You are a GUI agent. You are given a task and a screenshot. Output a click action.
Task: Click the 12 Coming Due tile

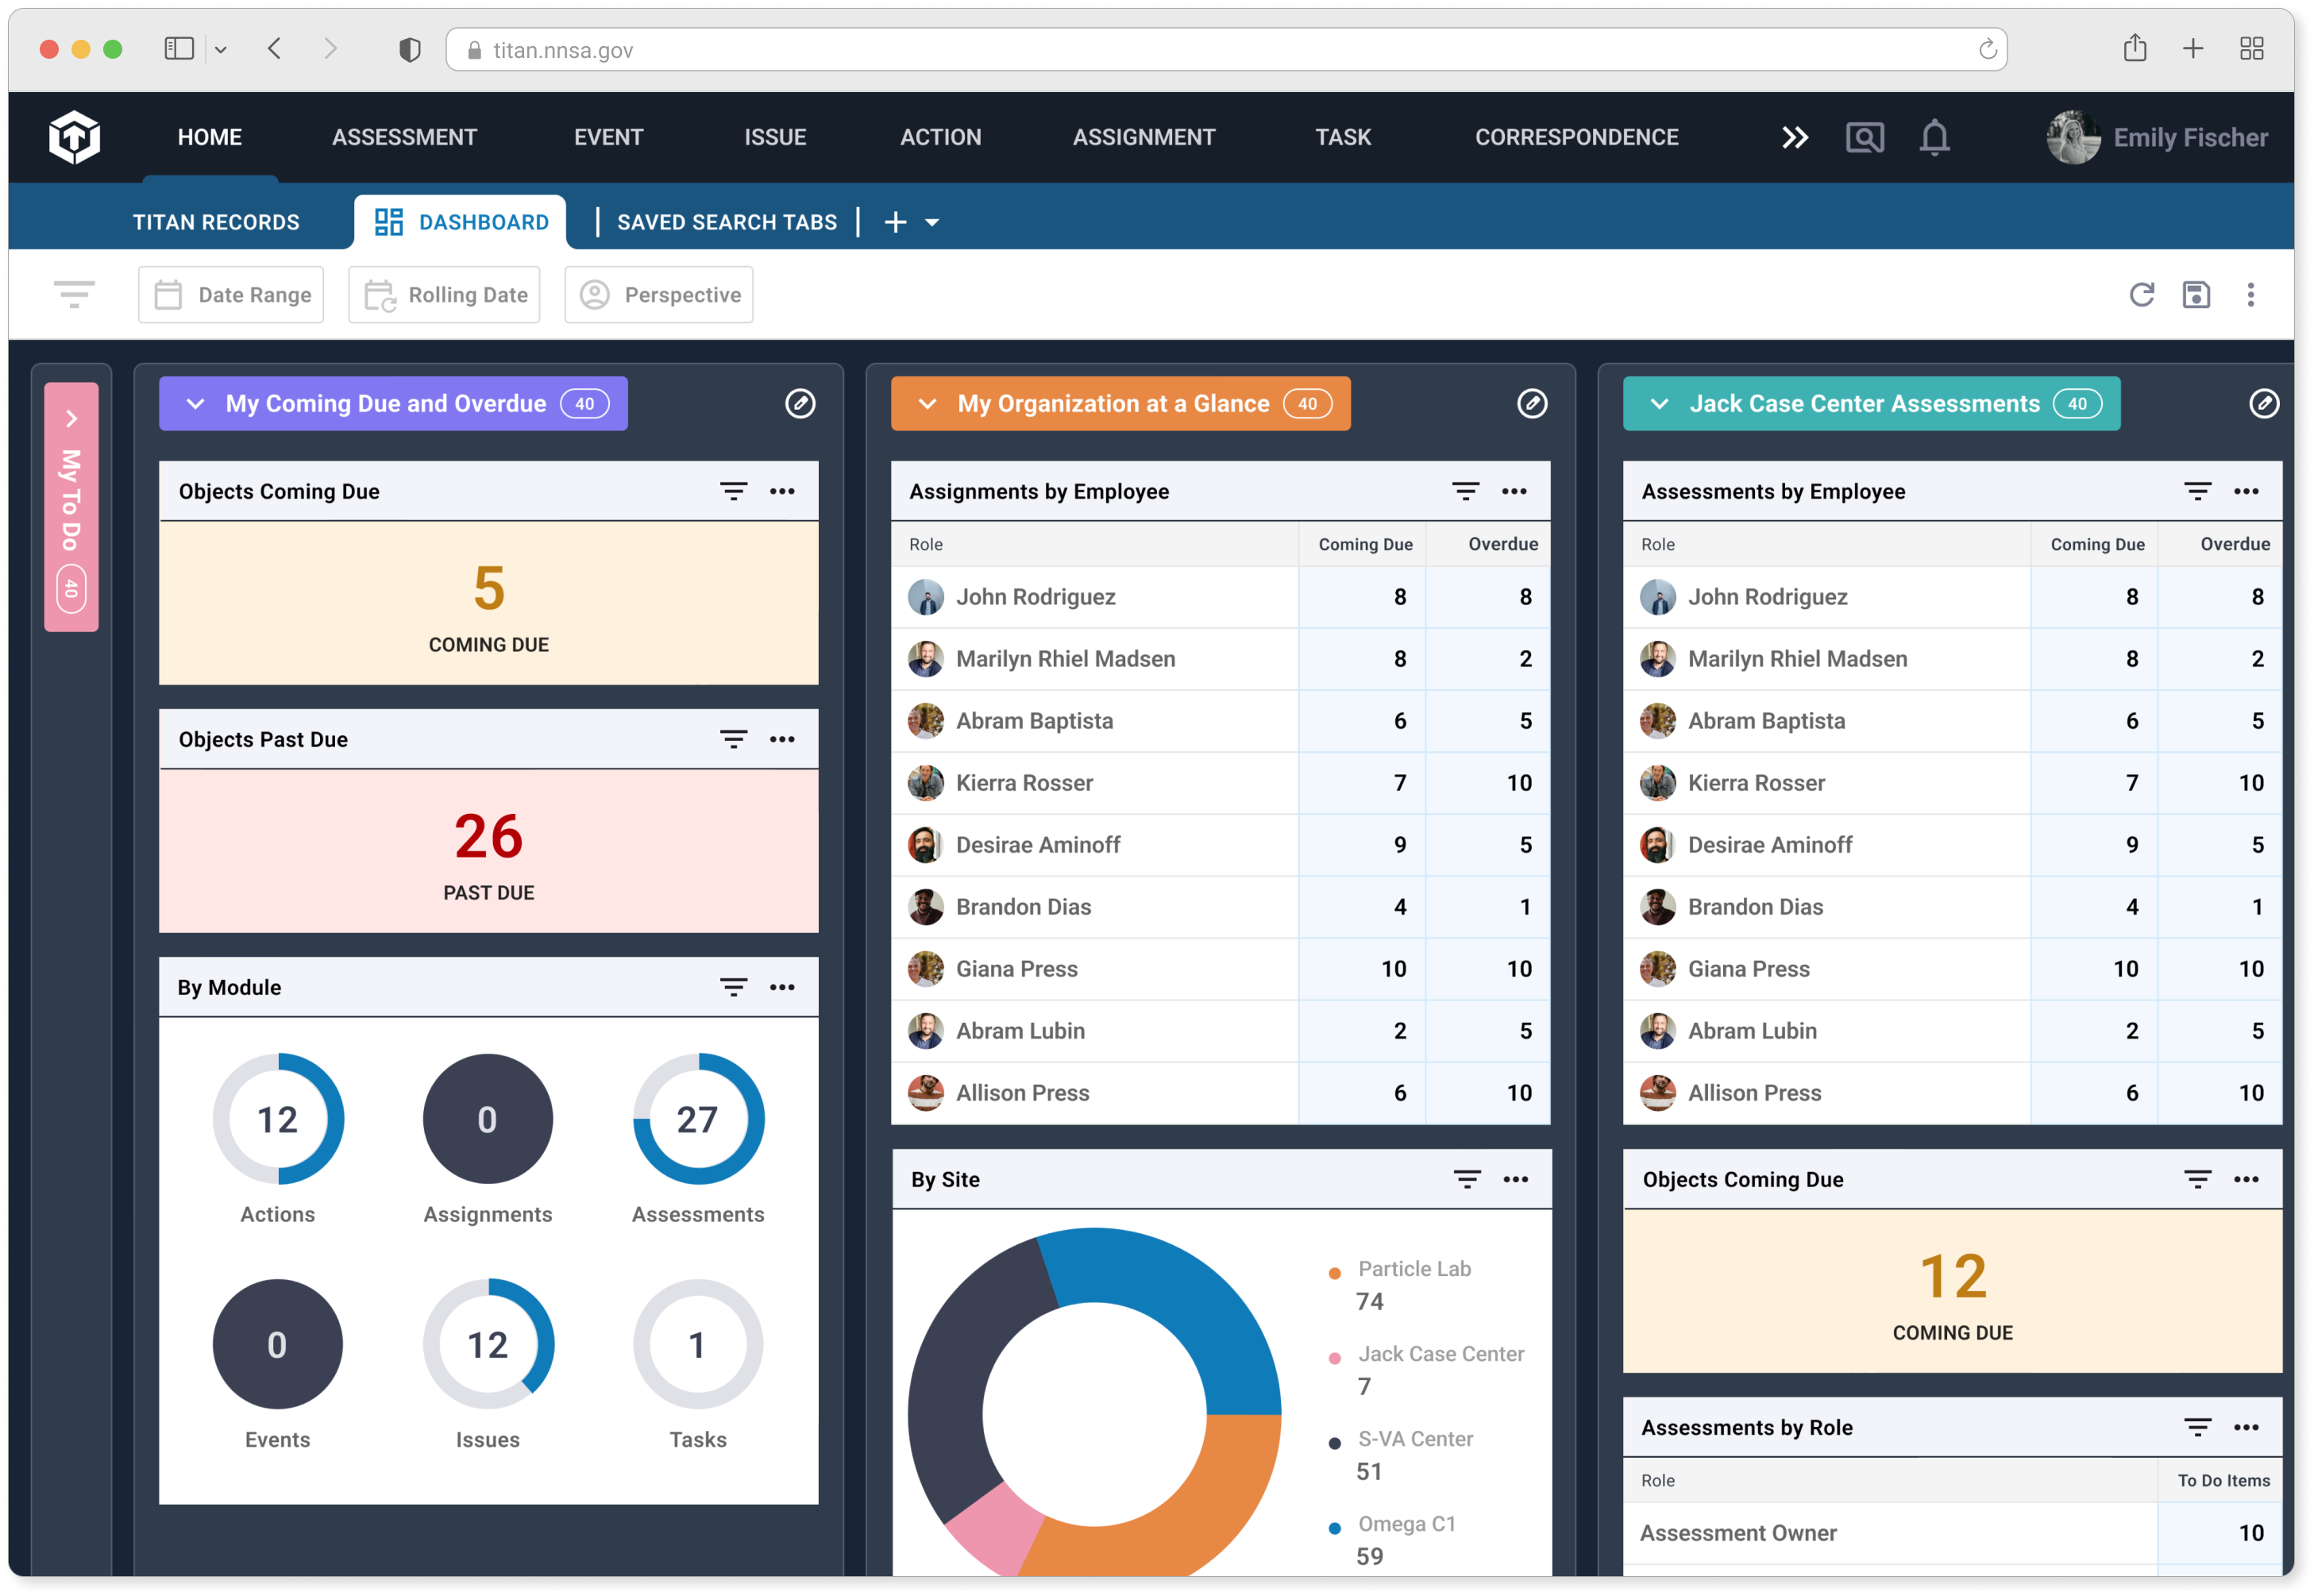tap(1952, 1291)
